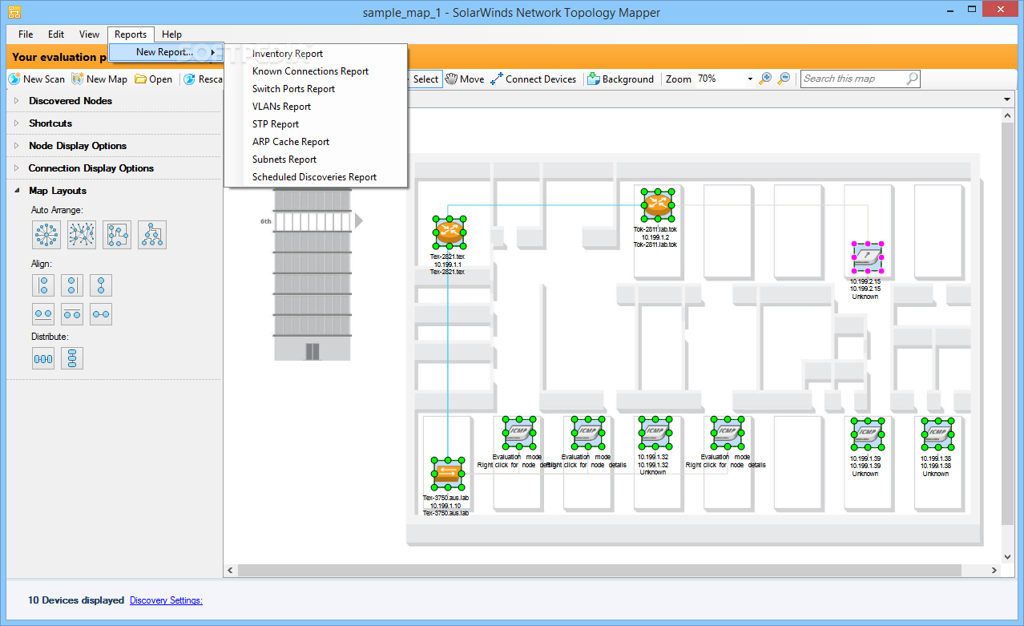Viewport: 1024px width, 626px height.
Task: Activate the Move tool
Action: pos(465,79)
